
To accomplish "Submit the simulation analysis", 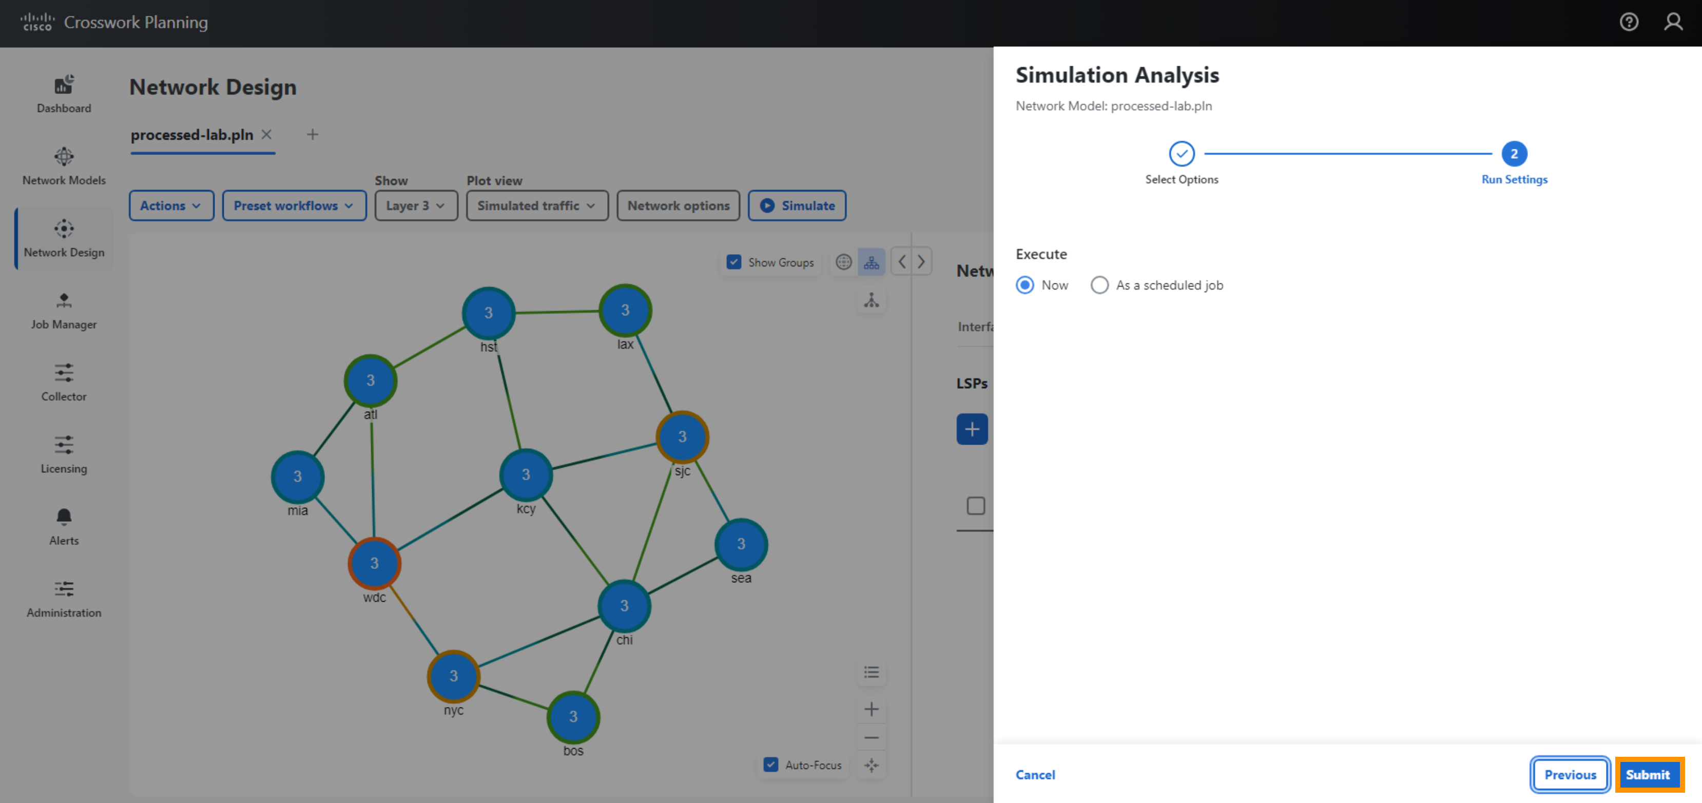I will click(x=1649, y=775).
